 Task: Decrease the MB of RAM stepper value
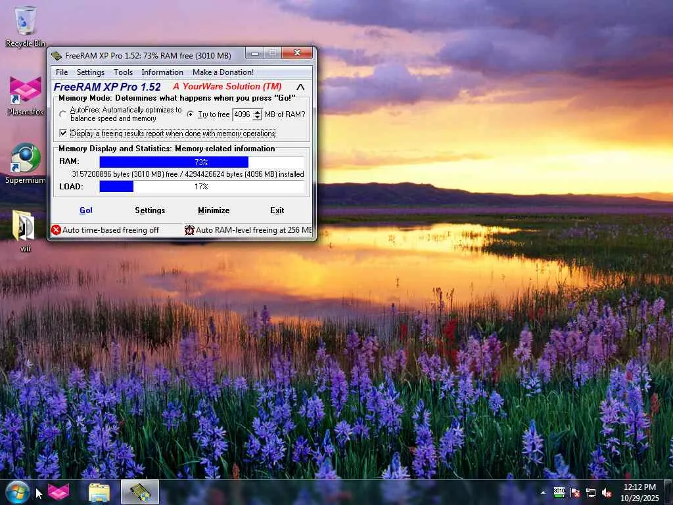coord(257,117)
